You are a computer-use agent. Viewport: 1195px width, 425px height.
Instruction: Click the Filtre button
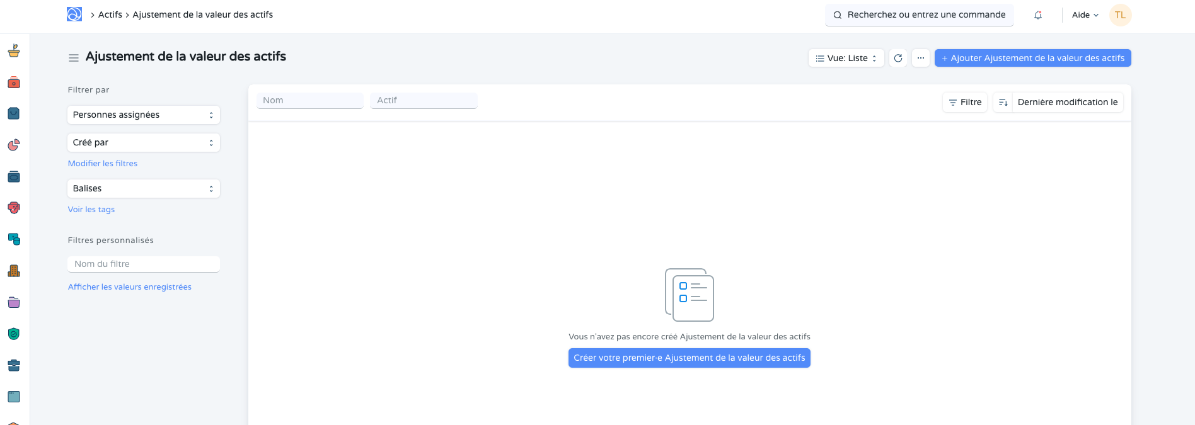coord(965,102)
